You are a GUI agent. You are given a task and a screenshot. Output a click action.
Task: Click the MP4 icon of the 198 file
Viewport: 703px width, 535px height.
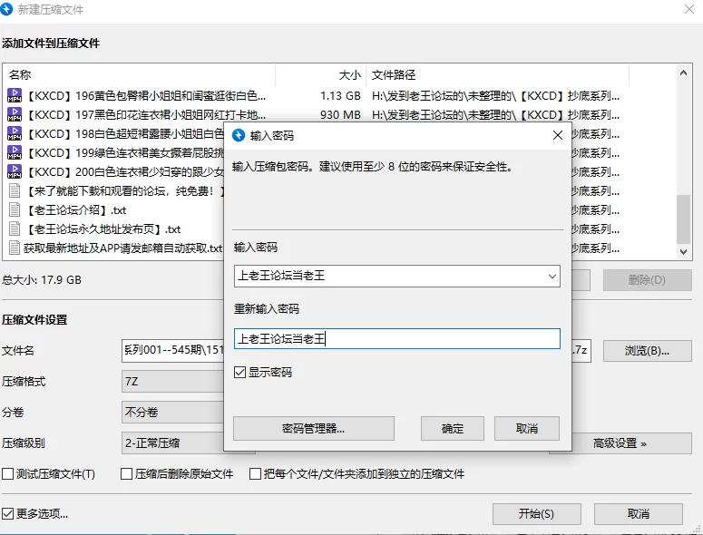[15, 133]
